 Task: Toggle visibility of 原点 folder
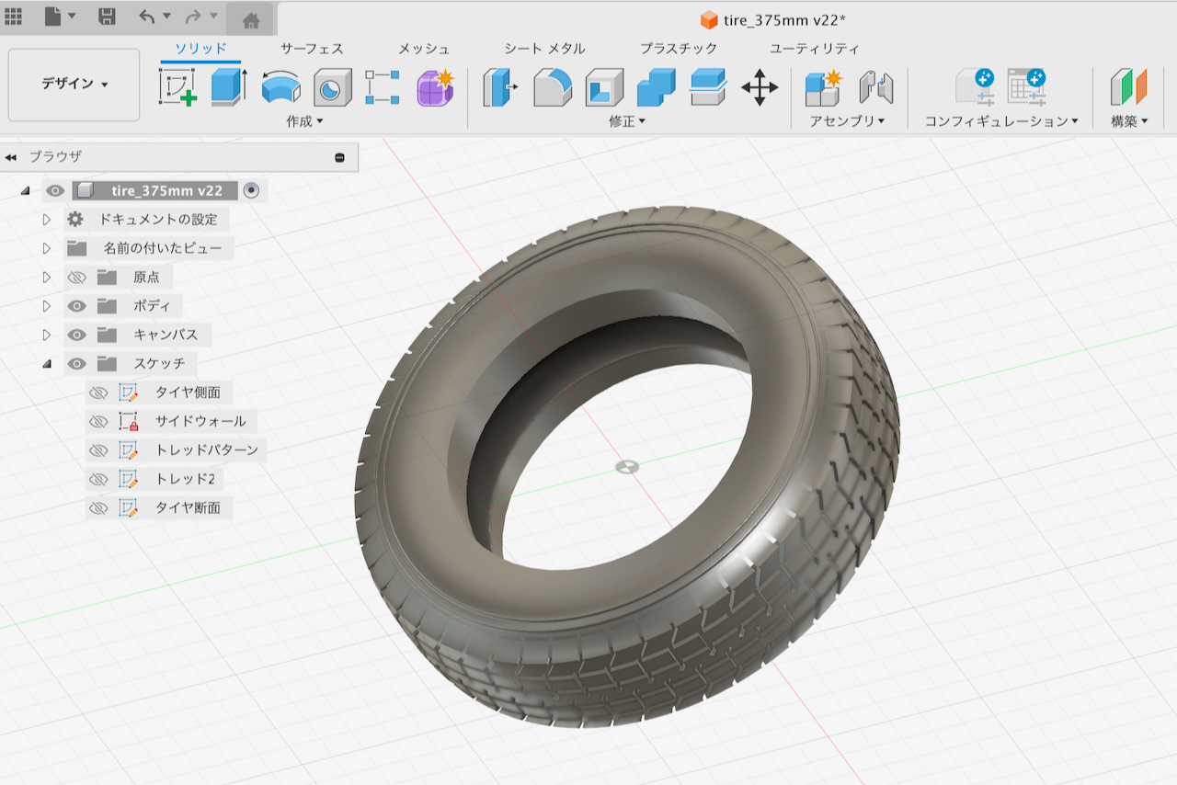click(x=77, y=278)
